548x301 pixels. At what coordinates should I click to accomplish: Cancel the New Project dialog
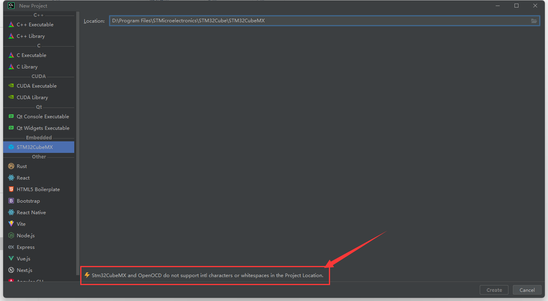pos(527,290)
